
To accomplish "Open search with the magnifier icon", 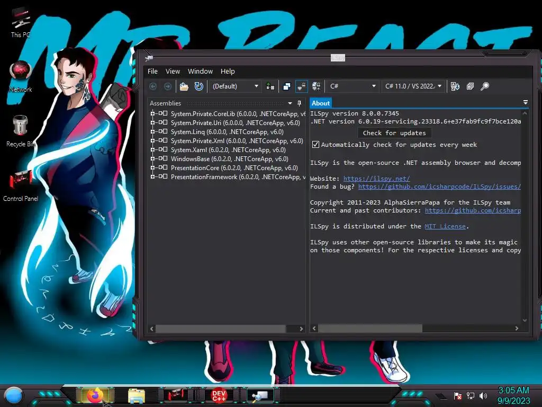I will coord(485,86).
